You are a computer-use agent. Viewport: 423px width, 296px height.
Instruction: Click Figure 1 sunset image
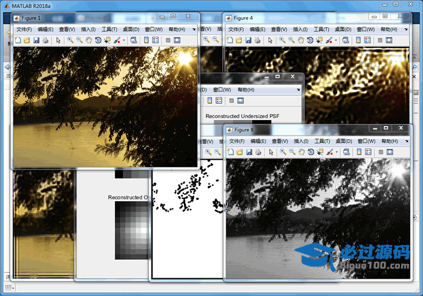[x=105, y=107]
